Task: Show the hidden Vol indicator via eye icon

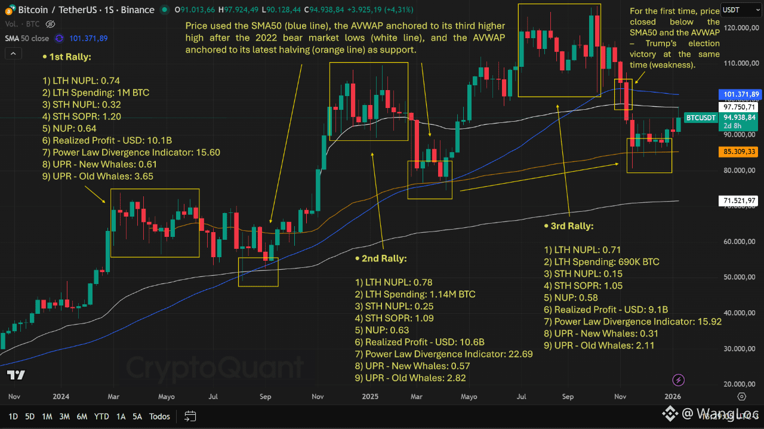Action: [51, 24]
